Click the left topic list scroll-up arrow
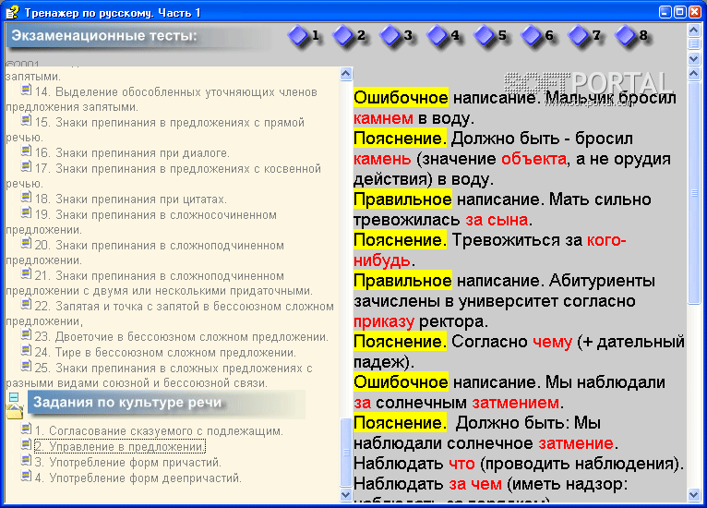Screen dimensions: 707x508 click(346, 74)
